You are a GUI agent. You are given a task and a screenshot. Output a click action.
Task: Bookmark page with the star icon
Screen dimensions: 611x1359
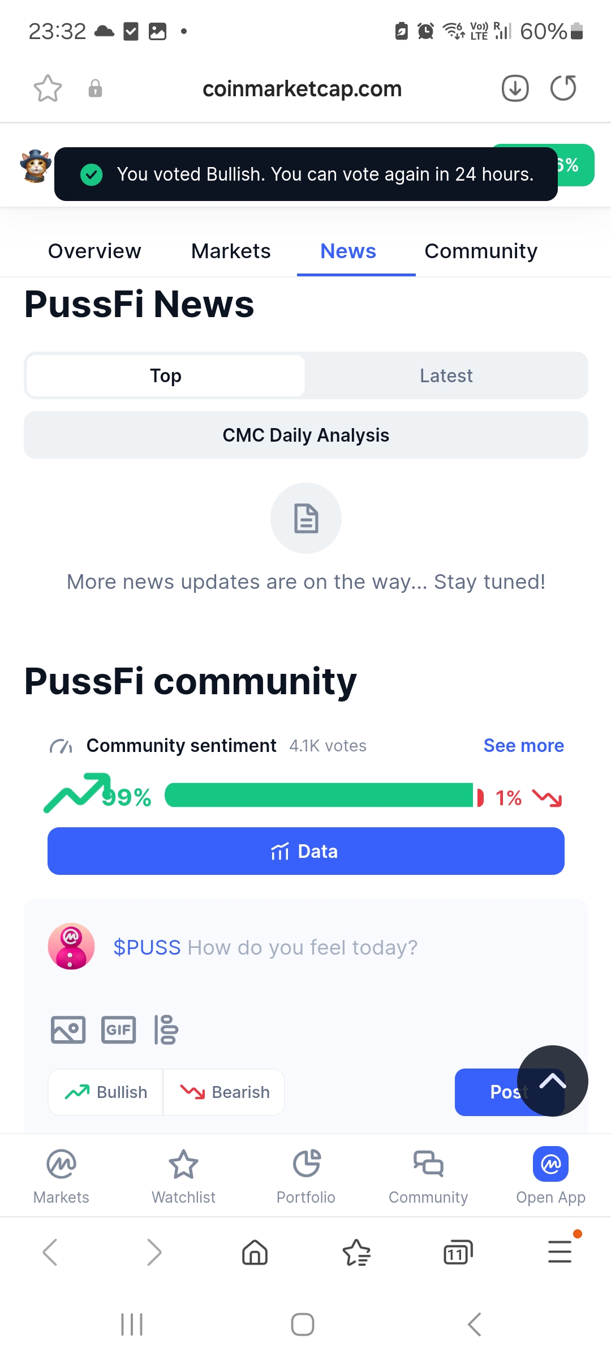click(48, 88)
